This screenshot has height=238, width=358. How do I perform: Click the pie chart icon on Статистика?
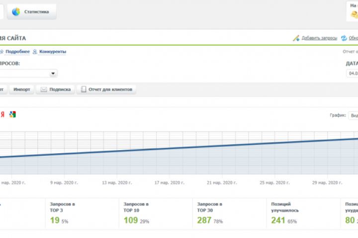[16, 11]
